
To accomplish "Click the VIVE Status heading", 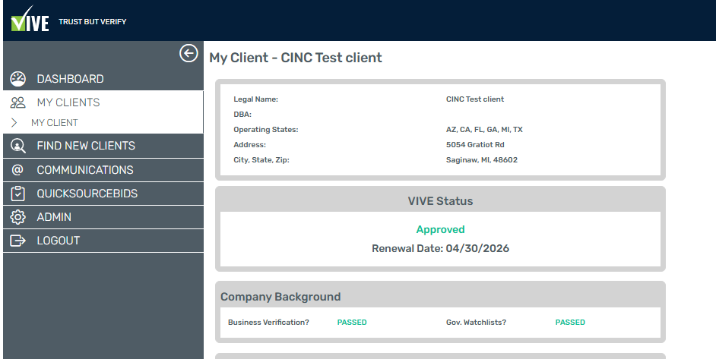I will click(440, 201).
